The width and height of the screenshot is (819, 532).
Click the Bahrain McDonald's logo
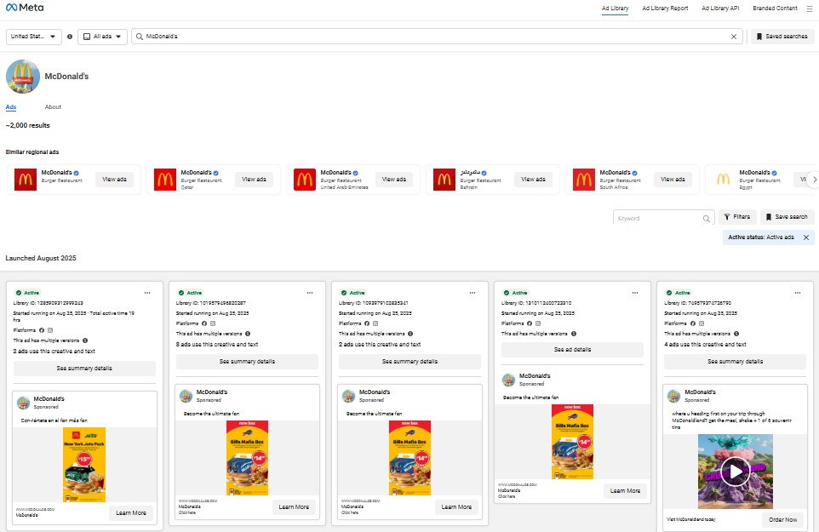(444, 180)
